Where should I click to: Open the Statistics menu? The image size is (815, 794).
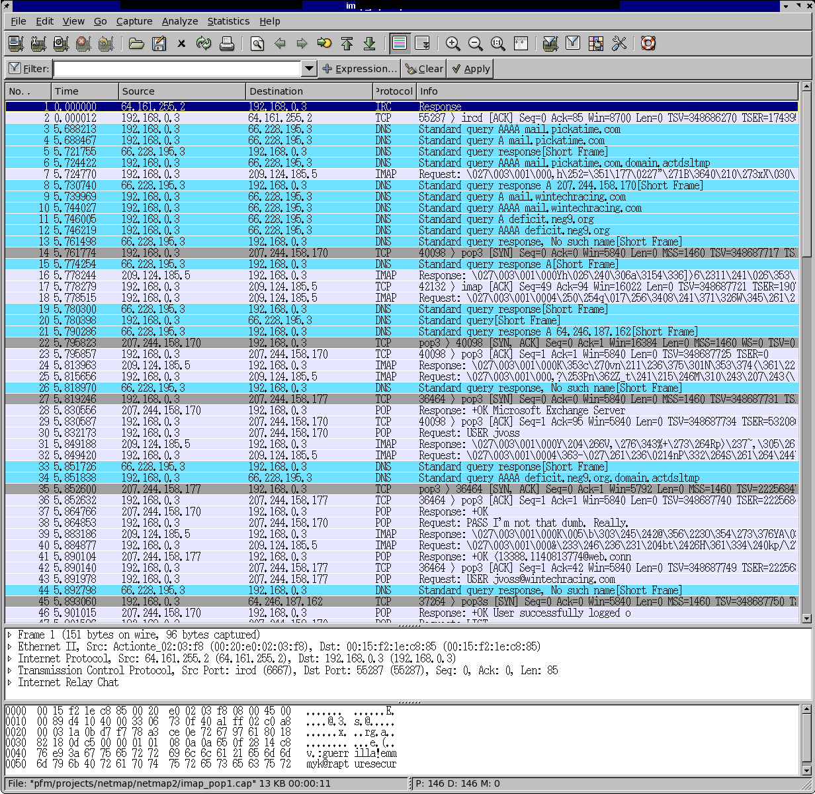228,21
